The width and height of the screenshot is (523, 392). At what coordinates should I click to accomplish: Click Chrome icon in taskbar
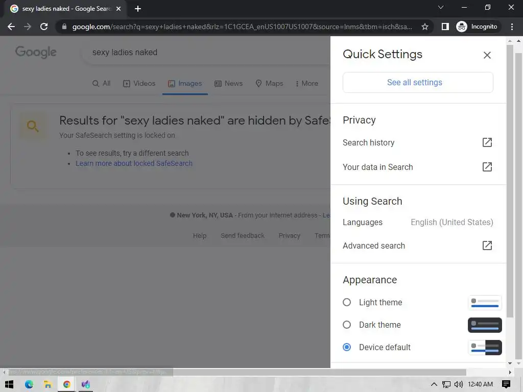[x=67, y=384]
